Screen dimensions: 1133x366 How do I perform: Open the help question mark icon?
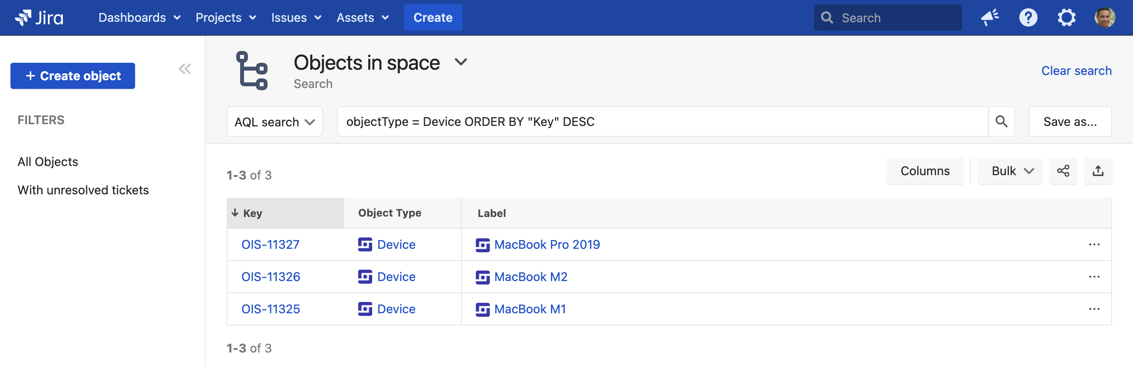(x=1028, y=17)
